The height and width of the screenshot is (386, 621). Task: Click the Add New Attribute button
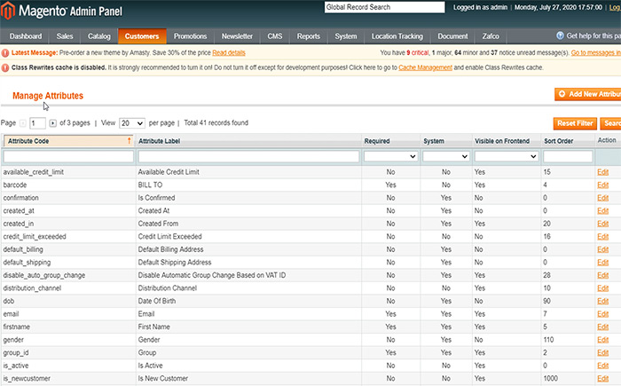point(587,94)
